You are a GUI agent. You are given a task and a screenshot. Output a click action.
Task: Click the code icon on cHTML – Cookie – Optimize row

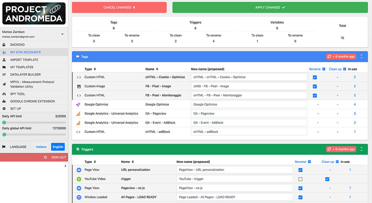click(78, 77)
